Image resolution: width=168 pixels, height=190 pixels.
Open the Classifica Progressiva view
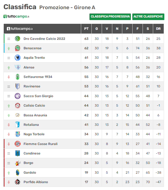pos(110,17)
